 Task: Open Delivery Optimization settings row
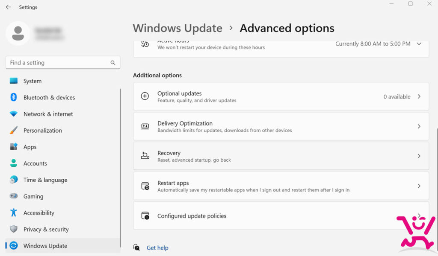(x=281, y=126)
